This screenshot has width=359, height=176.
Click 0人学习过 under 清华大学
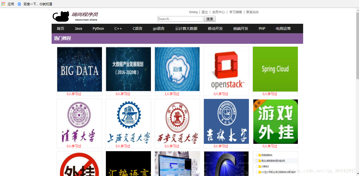point(74,146)
